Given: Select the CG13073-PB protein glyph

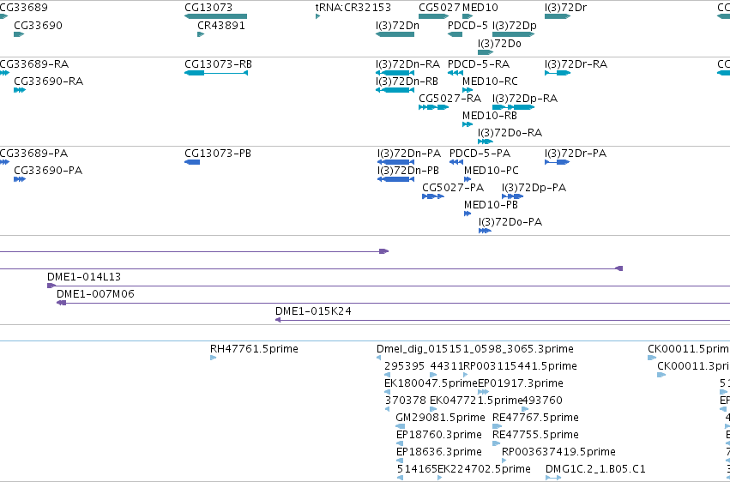Looking at the screenshot, I should 192,162.
